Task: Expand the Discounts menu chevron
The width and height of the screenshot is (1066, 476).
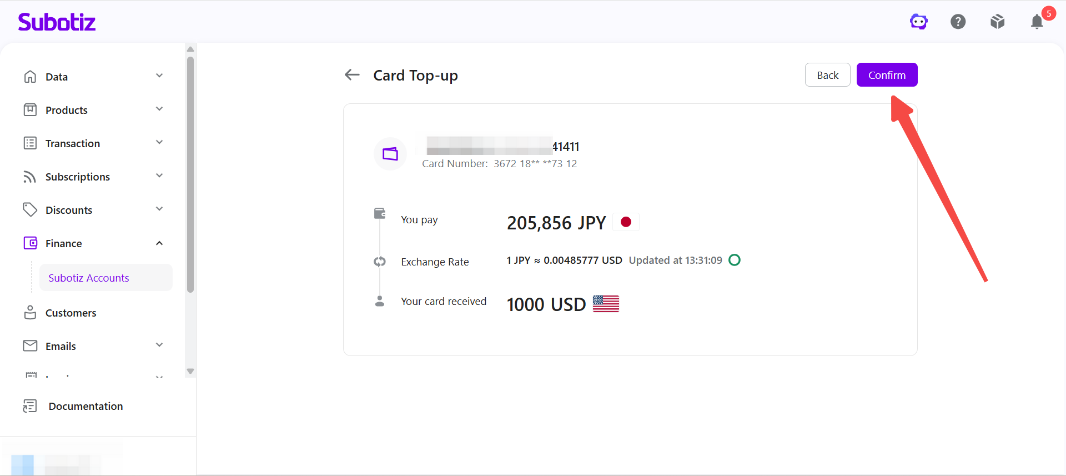Action: (x=159, y=209)
